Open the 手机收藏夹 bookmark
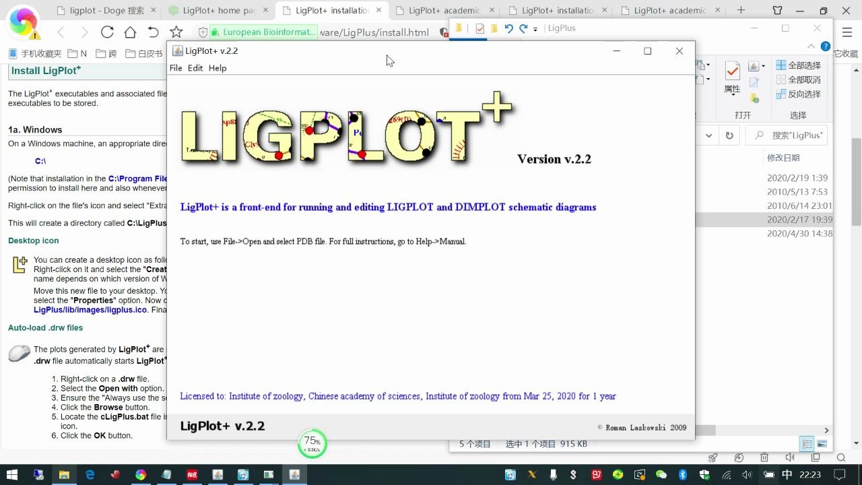Screen dimensions: 862x485 (35, 54)
